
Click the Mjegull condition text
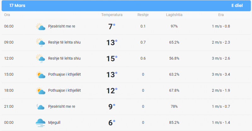tap(54, 123)
